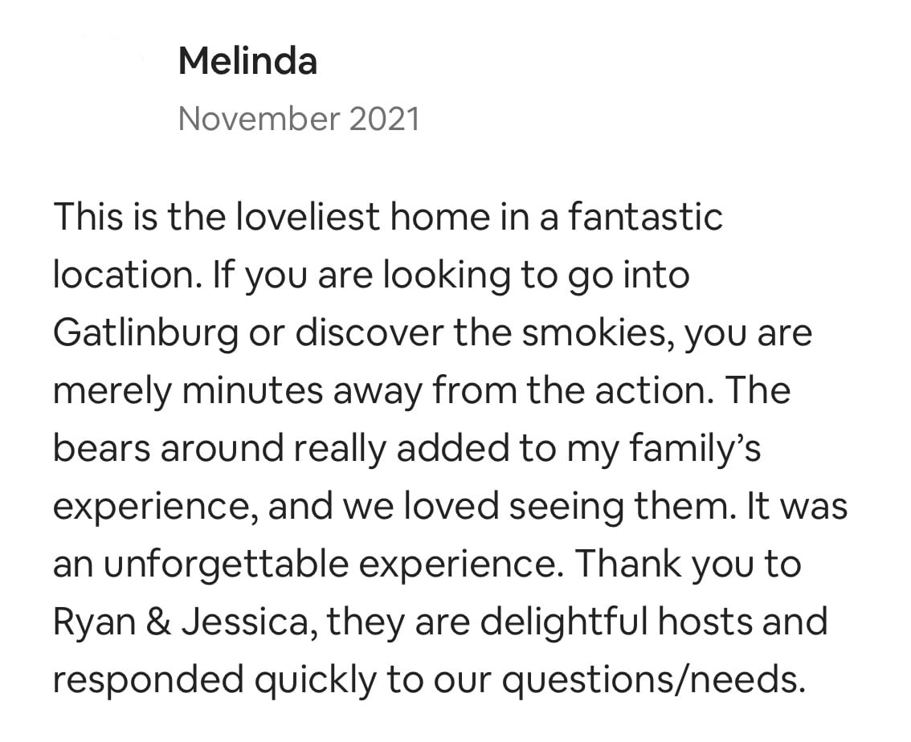Click the word loveliest in first line
The image size is (911, 742).
(307, 217)
